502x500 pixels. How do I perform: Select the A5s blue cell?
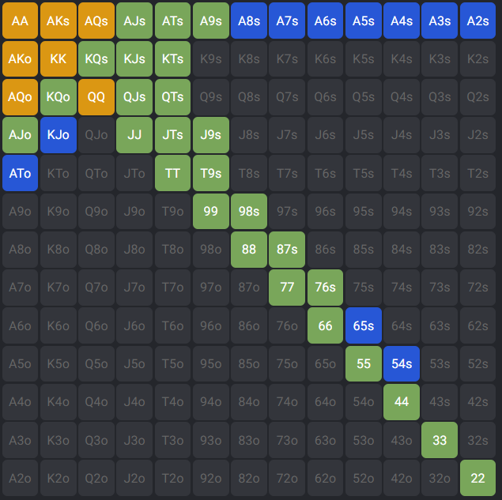coord(364,21)
